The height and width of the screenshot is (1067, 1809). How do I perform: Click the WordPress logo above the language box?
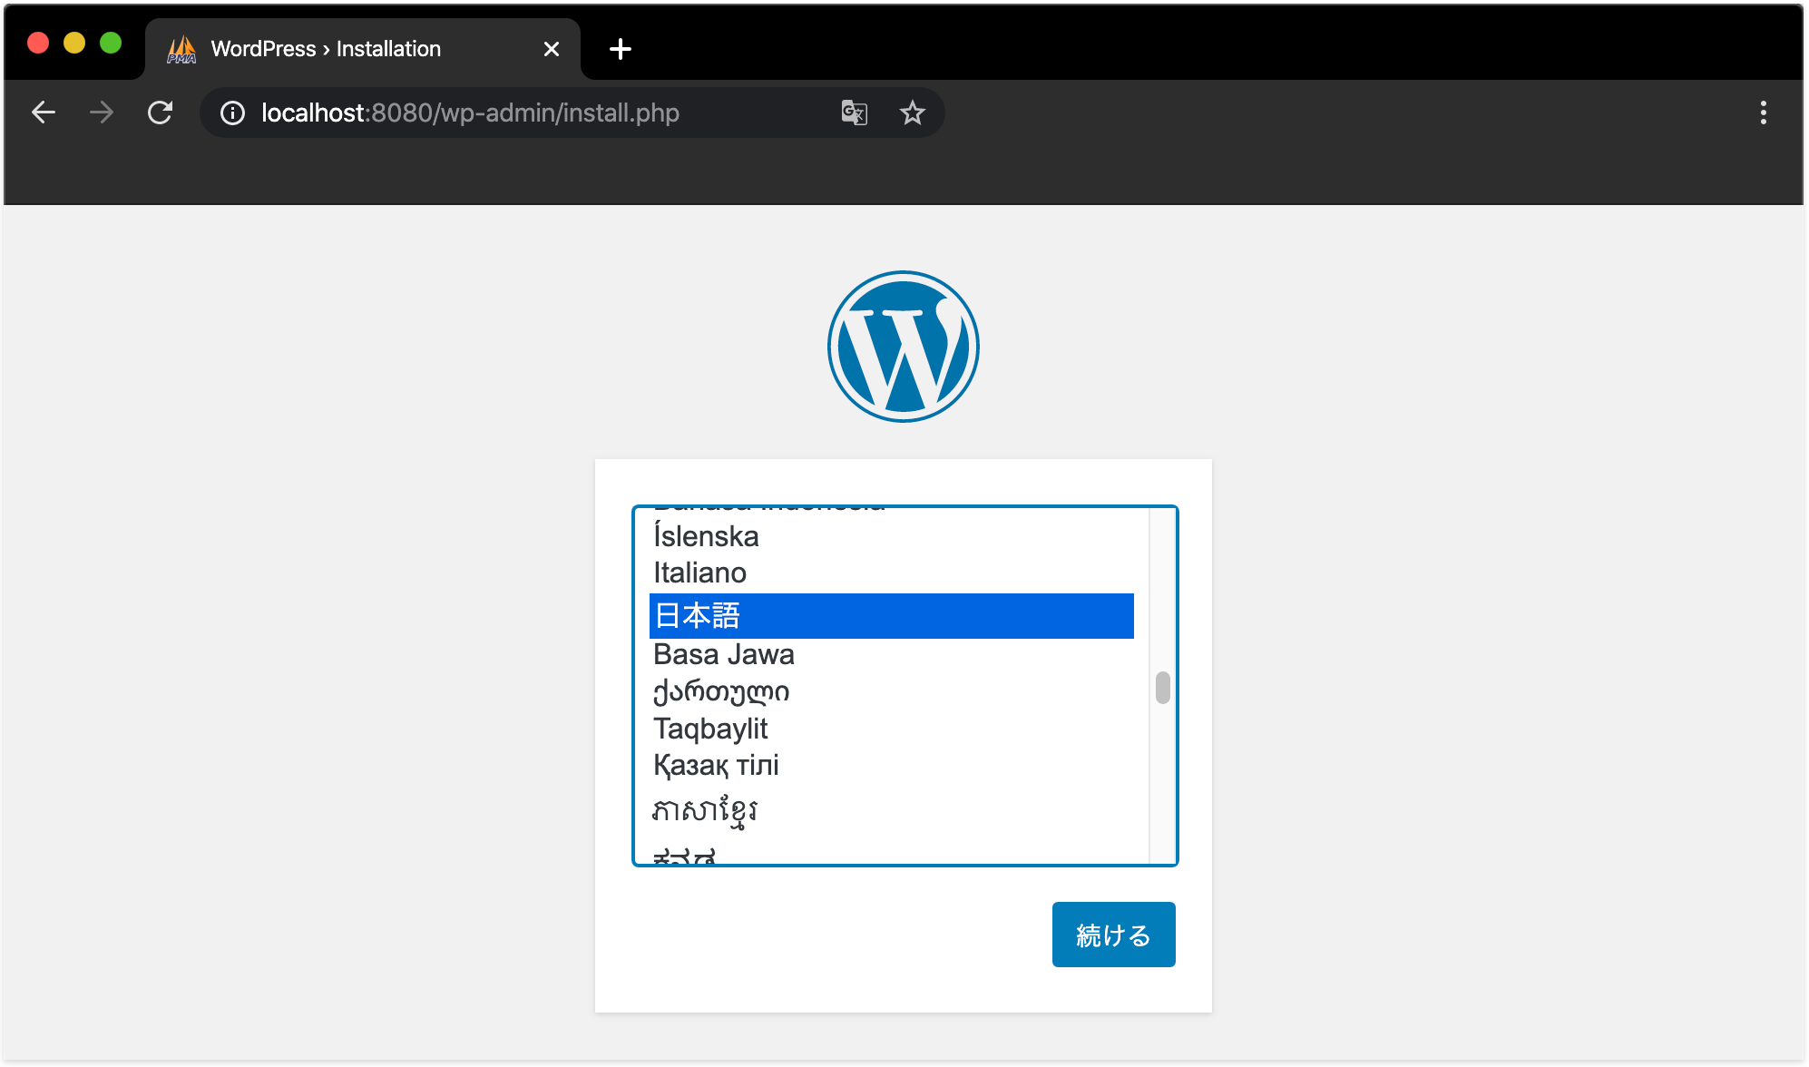click(903, 346)
